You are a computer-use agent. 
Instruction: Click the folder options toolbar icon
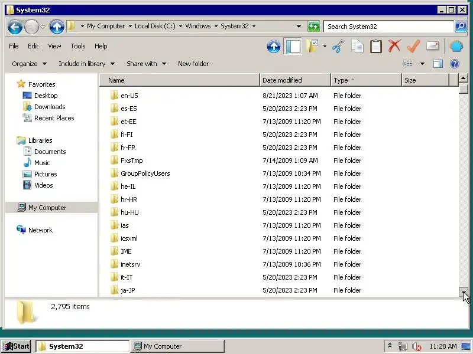click(x=312, y=47)
